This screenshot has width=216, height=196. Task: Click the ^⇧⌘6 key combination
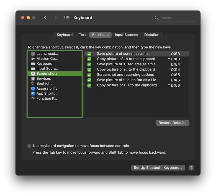pos(174,85)
